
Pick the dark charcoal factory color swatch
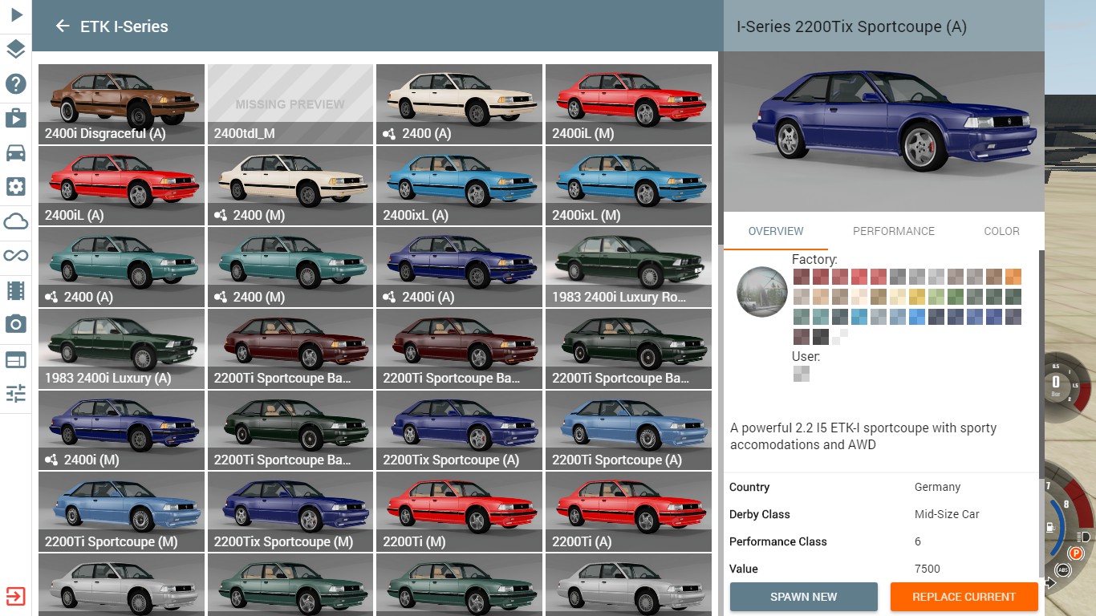pos(821,337)
